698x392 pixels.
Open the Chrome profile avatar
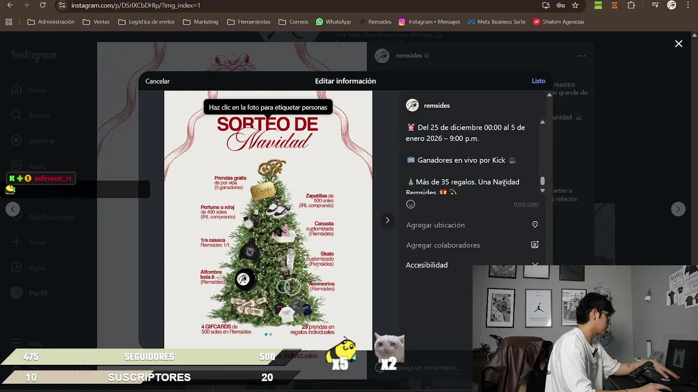coord(672,5)
